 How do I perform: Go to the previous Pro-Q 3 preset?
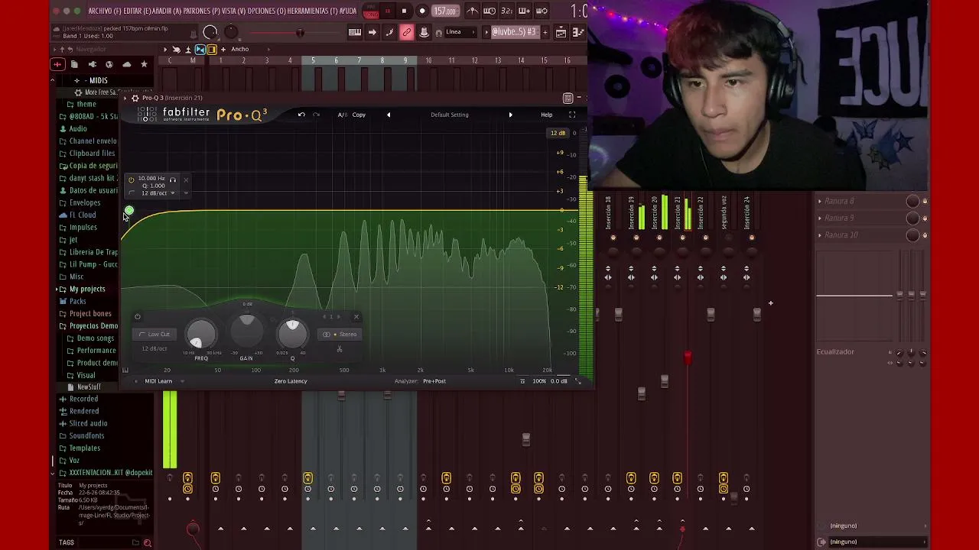click(389, 115)
